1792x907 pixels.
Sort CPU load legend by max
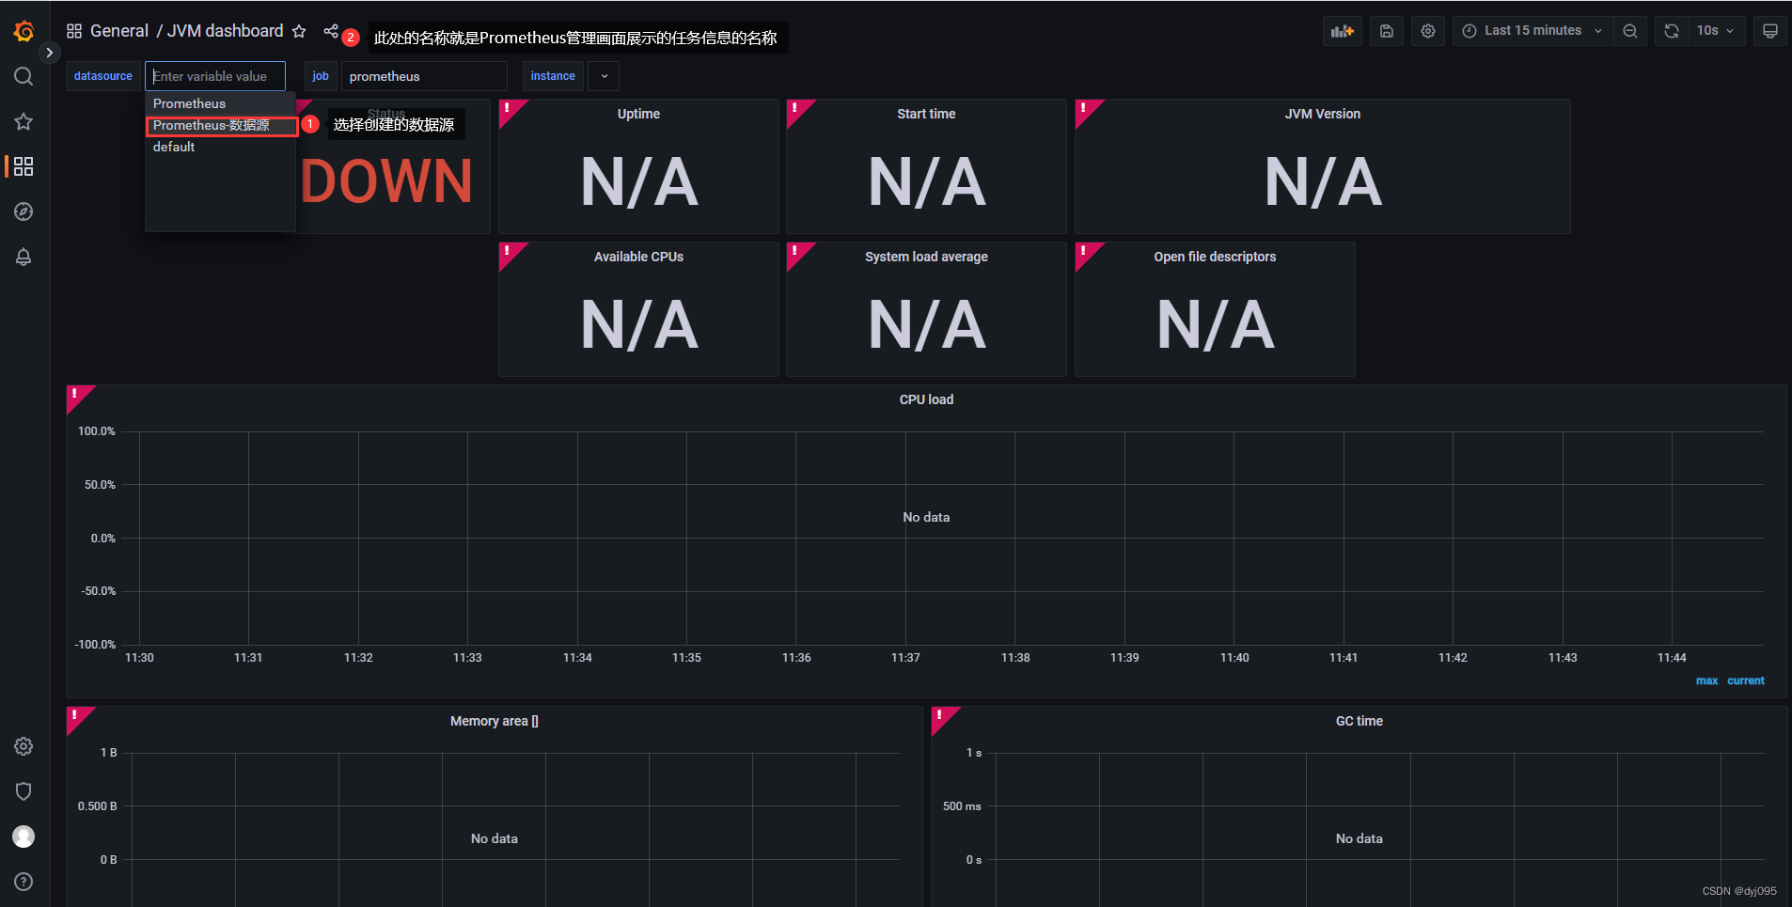[1706, 680]
